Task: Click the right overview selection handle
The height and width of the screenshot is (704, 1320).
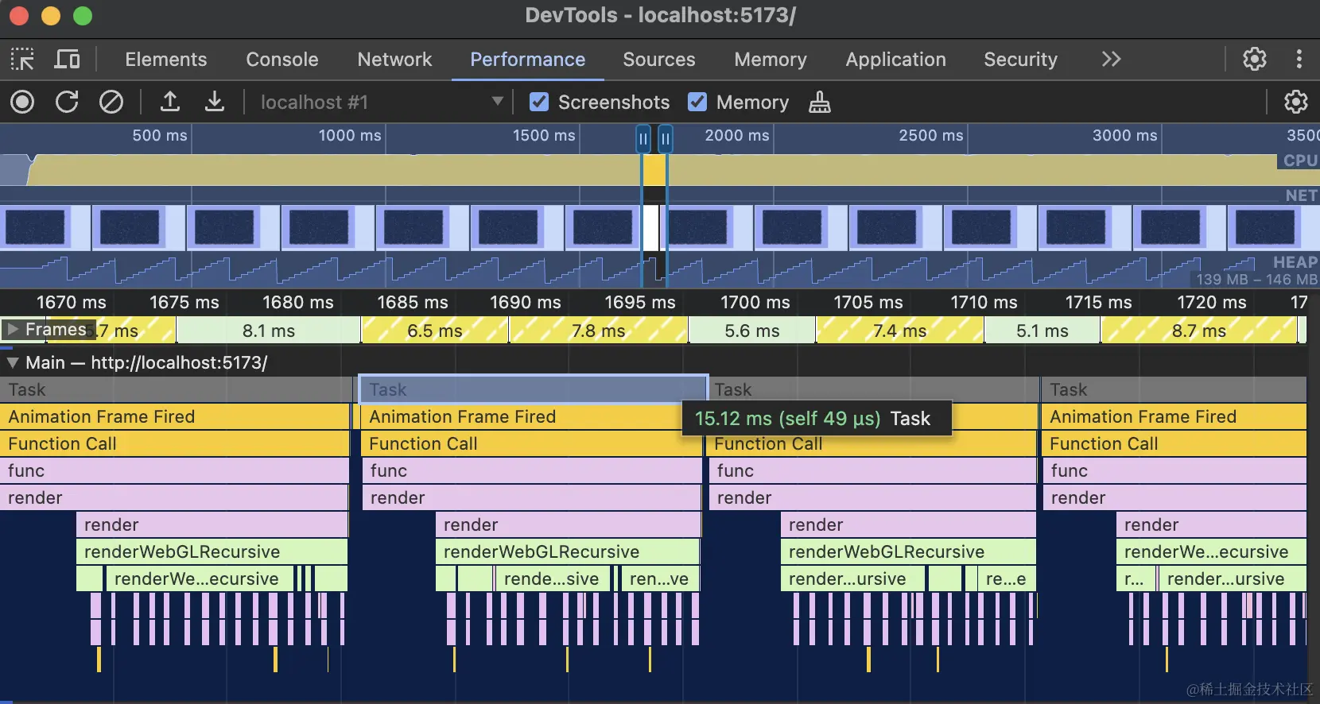Action: (x=666, y=139)
